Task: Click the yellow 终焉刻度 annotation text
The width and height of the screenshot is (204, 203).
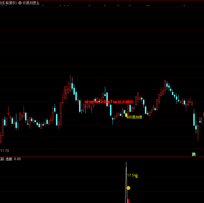Action: pyautogui.click(x=135, y=117)
